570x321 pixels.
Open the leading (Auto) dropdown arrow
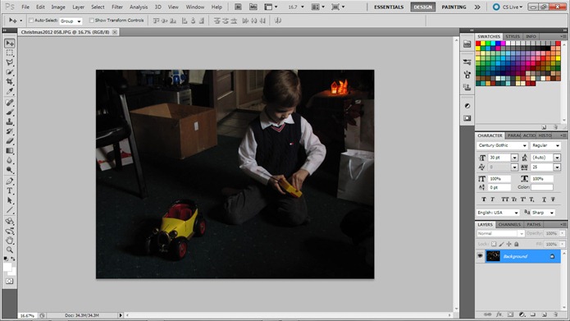[x=557, y=158]
